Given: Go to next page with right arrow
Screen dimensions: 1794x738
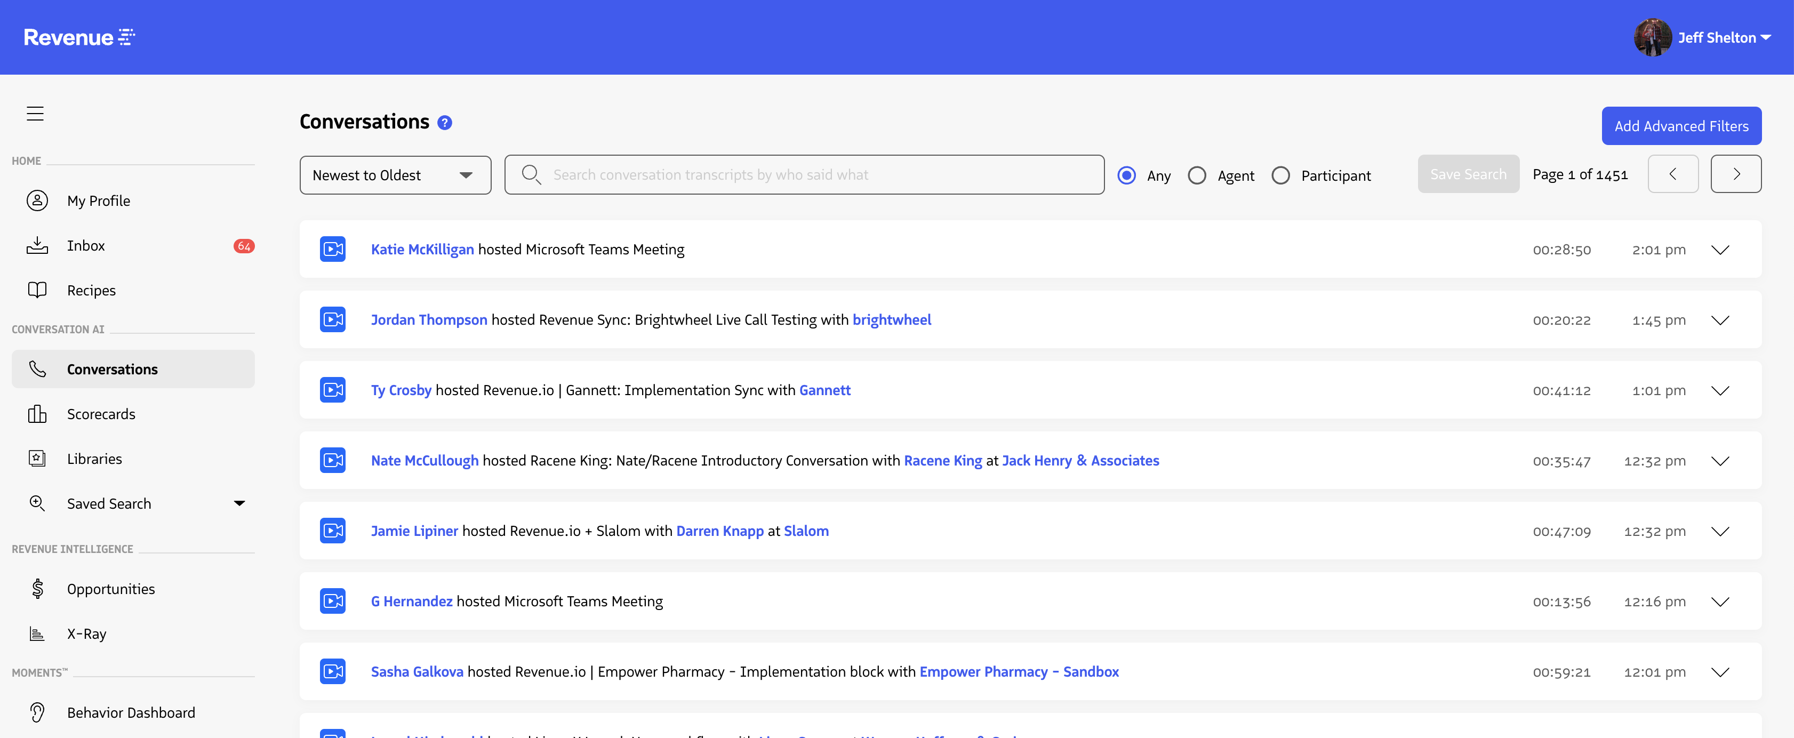Looking at the screenshot, I should pos(1735,174).
